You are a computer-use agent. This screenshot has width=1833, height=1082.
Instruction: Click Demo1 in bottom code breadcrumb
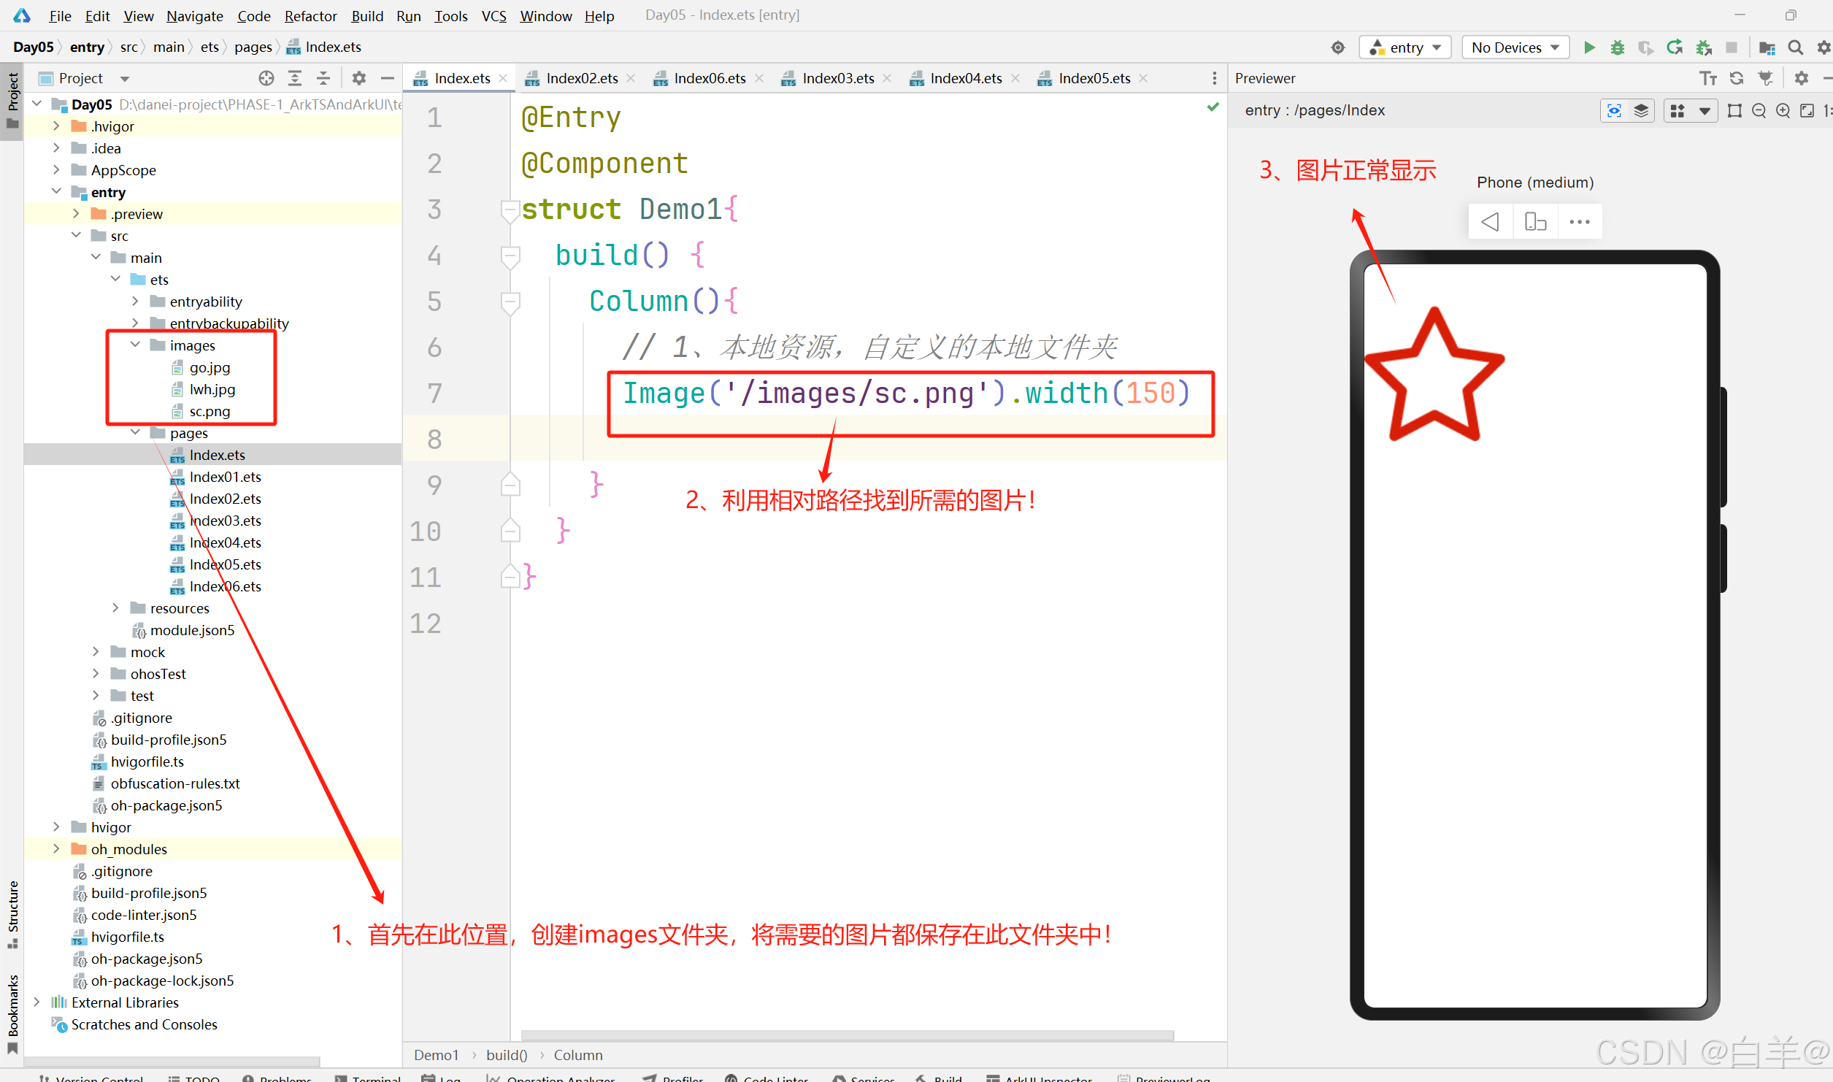pos(436,1055)
